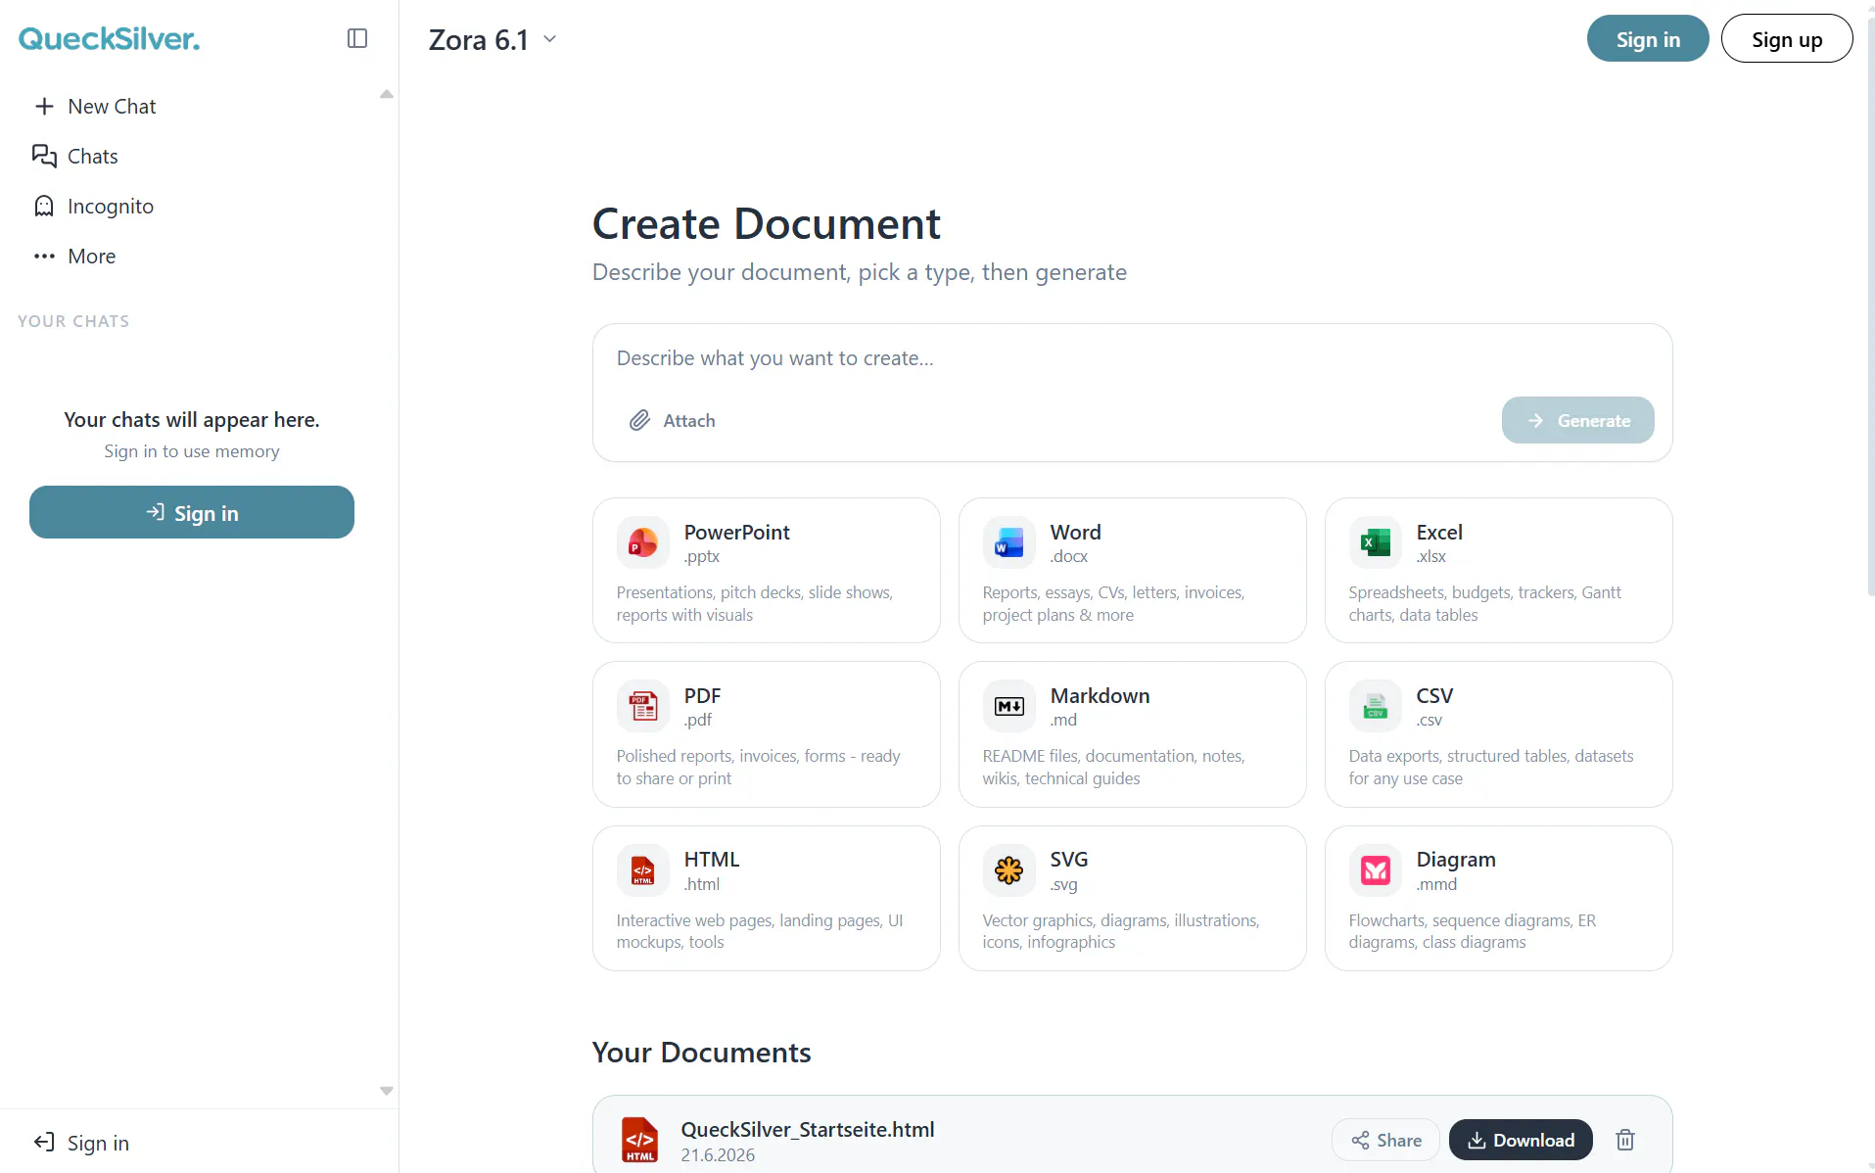The width and height of the screenshot is (1875, 1173).
Task: Choose the Excel .xlsx document card
Action: 1499,570
